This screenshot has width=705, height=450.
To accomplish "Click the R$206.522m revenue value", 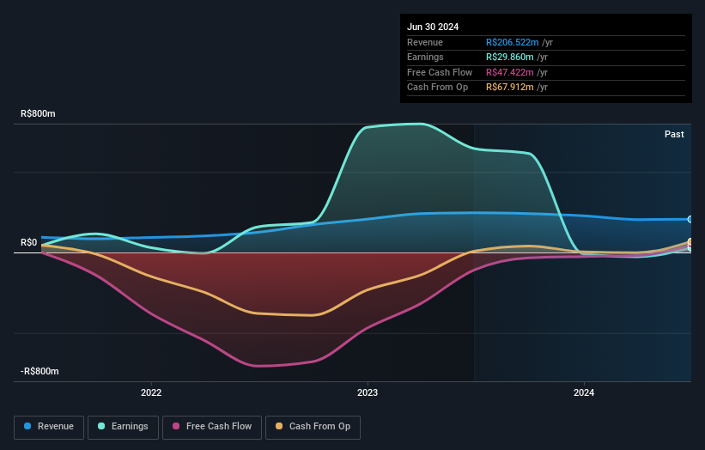I will [512, 42].
